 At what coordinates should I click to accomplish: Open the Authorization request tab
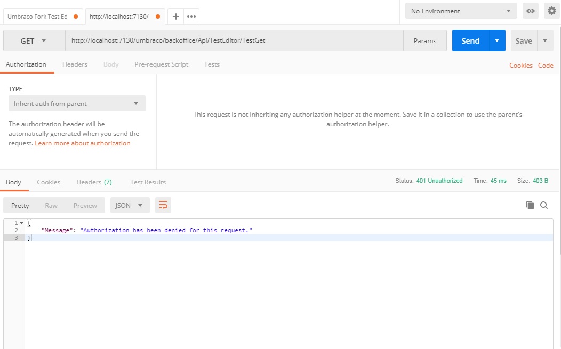click(x=26, y=64)
